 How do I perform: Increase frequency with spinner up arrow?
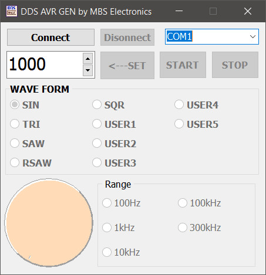87,59
